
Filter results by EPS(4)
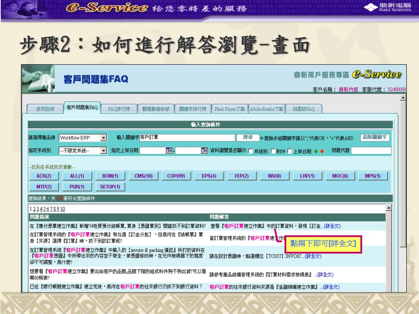[x=209, y=176]
